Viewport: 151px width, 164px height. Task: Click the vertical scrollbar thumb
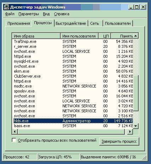(x=136, y=93)
